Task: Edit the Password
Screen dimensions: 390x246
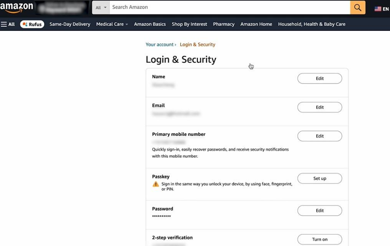Action: (320, 211)
